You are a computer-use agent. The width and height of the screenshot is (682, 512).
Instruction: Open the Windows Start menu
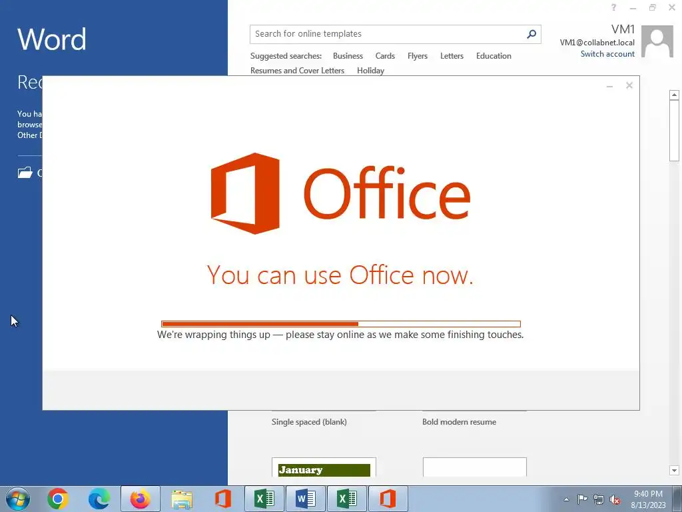[x=18, y=499]
